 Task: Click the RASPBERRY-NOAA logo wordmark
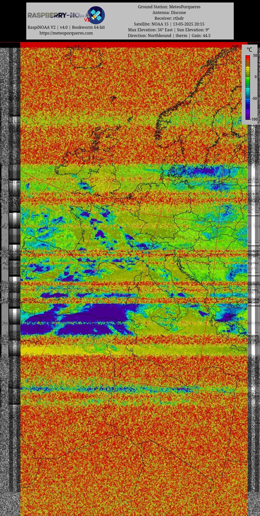(x=58, y=16)
